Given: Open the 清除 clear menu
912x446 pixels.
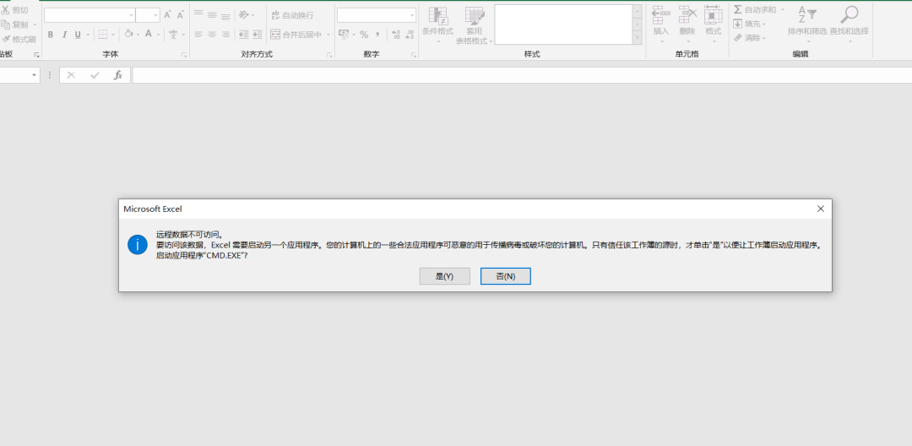Looking at the screenshot, I should (x=749, y=38).
